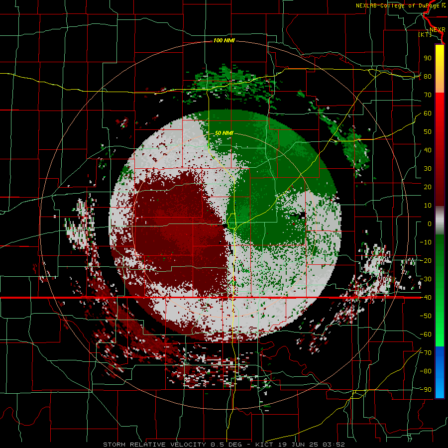The width and height of the screenshot is (448, 448).
Task: Select the -60 value on the velocity scale
Action: 426,335
